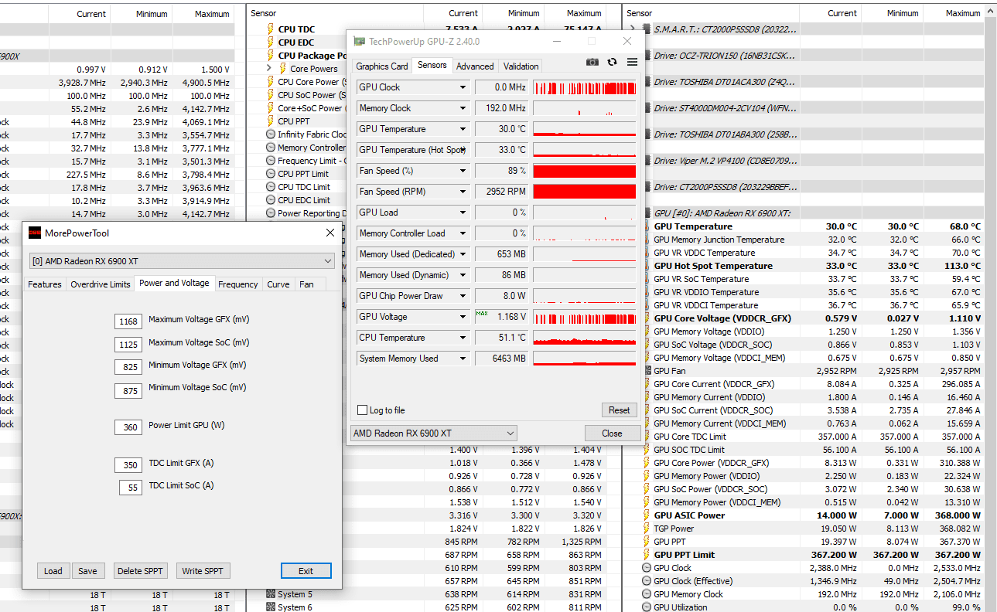Click the Maximum column header in the HWiNFO GPU panel
This screenshot has width=997, height=612.
point(963,13)
